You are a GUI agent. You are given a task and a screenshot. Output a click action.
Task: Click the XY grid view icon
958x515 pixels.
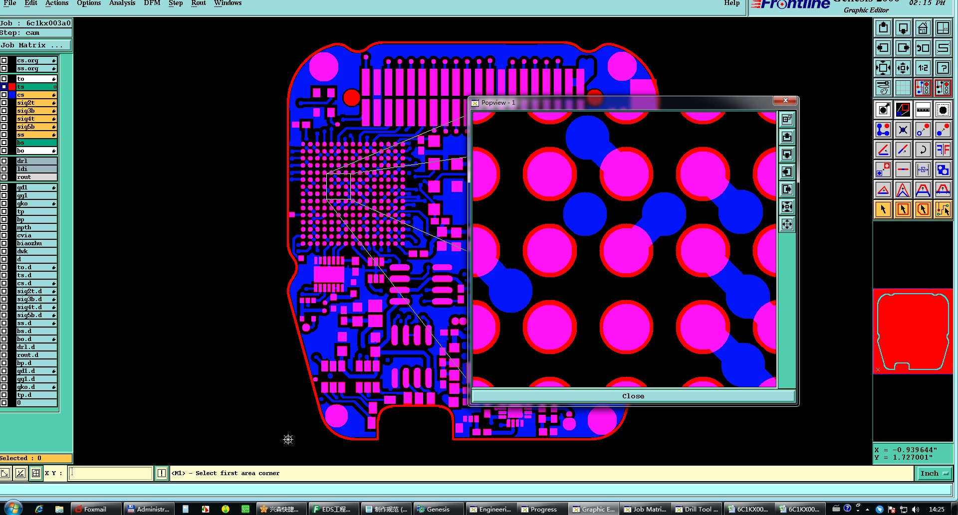(x=943, y=28)
